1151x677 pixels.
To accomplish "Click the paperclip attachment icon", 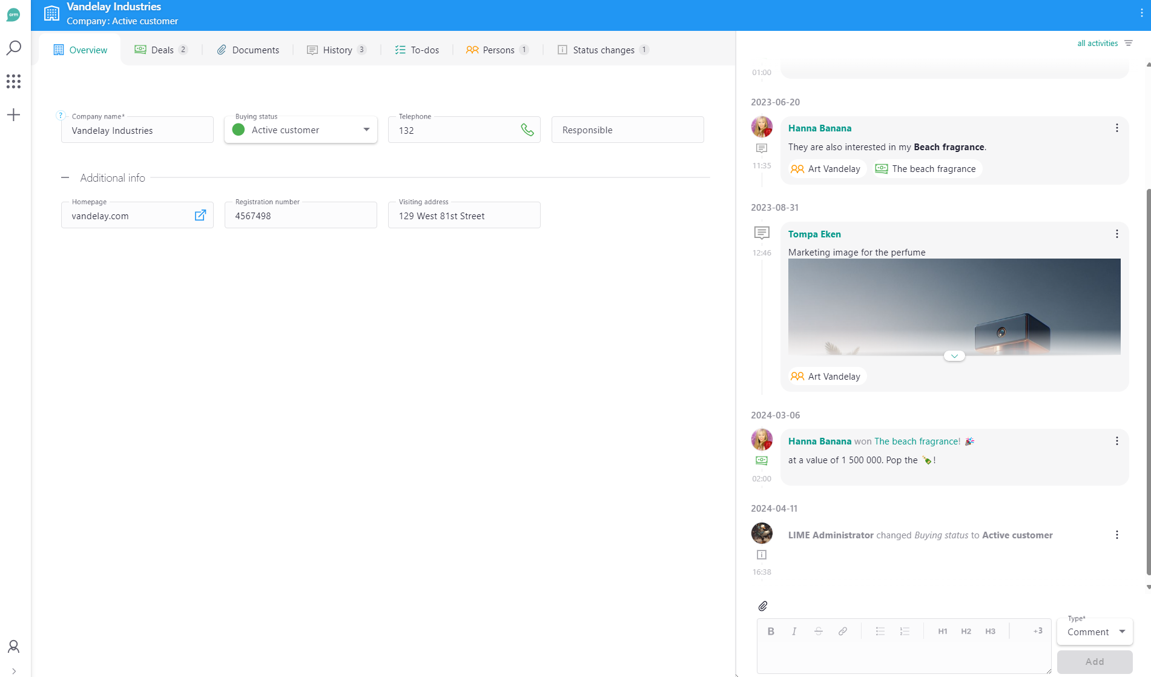I will pyautogui.click(x=763, y=606).
